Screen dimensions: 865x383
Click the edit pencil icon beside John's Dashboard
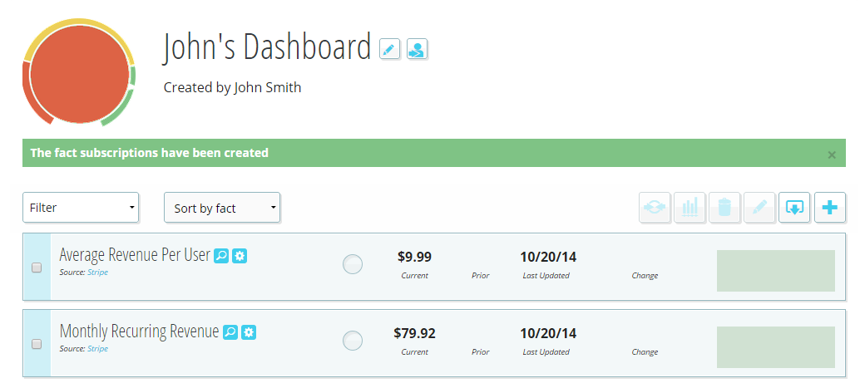[x=389, y=49]
